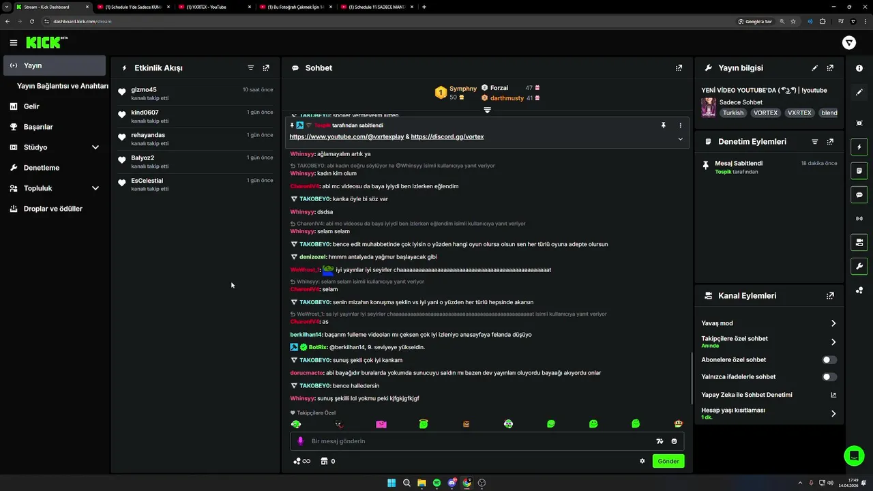The height and width of the screenshot is (491, 873).
Task: Open File Explorer from the taskbar
Action: (x=421, y=483)
